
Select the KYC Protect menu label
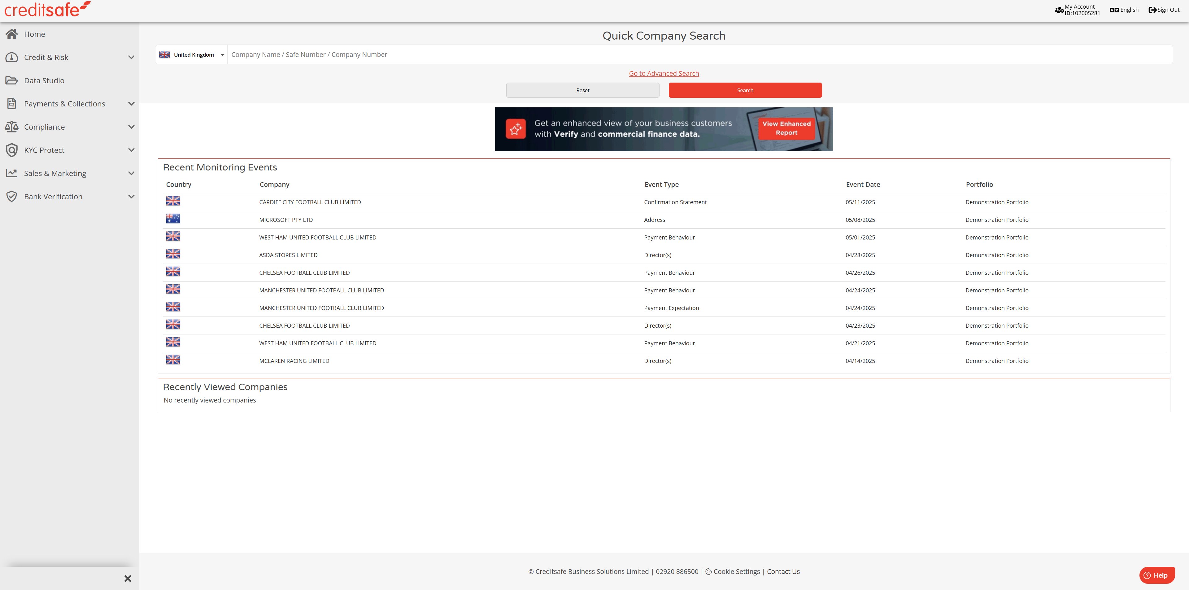point(44,150)
